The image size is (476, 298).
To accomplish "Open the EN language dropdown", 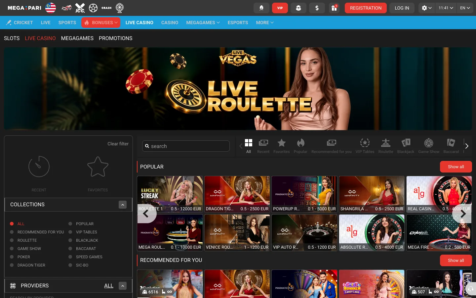I will [465, 8].
